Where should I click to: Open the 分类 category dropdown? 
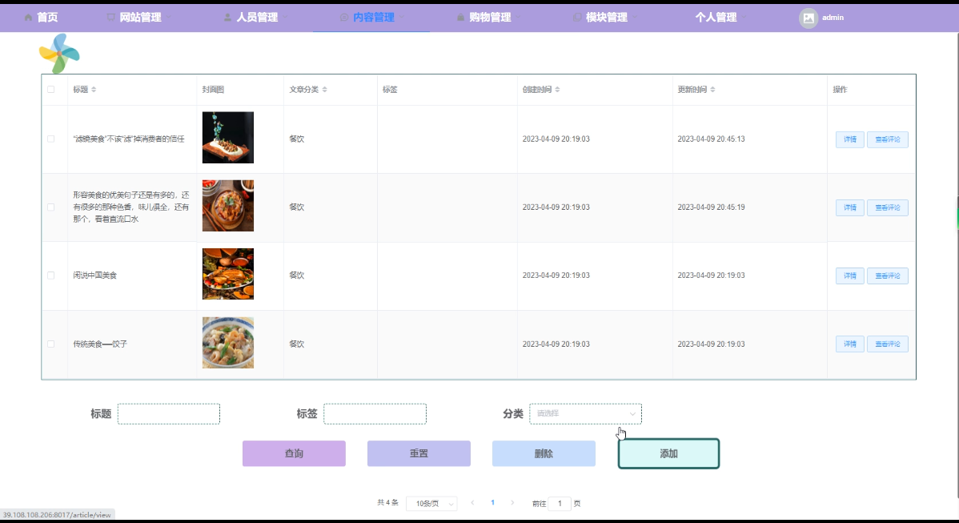pos(585,413)
